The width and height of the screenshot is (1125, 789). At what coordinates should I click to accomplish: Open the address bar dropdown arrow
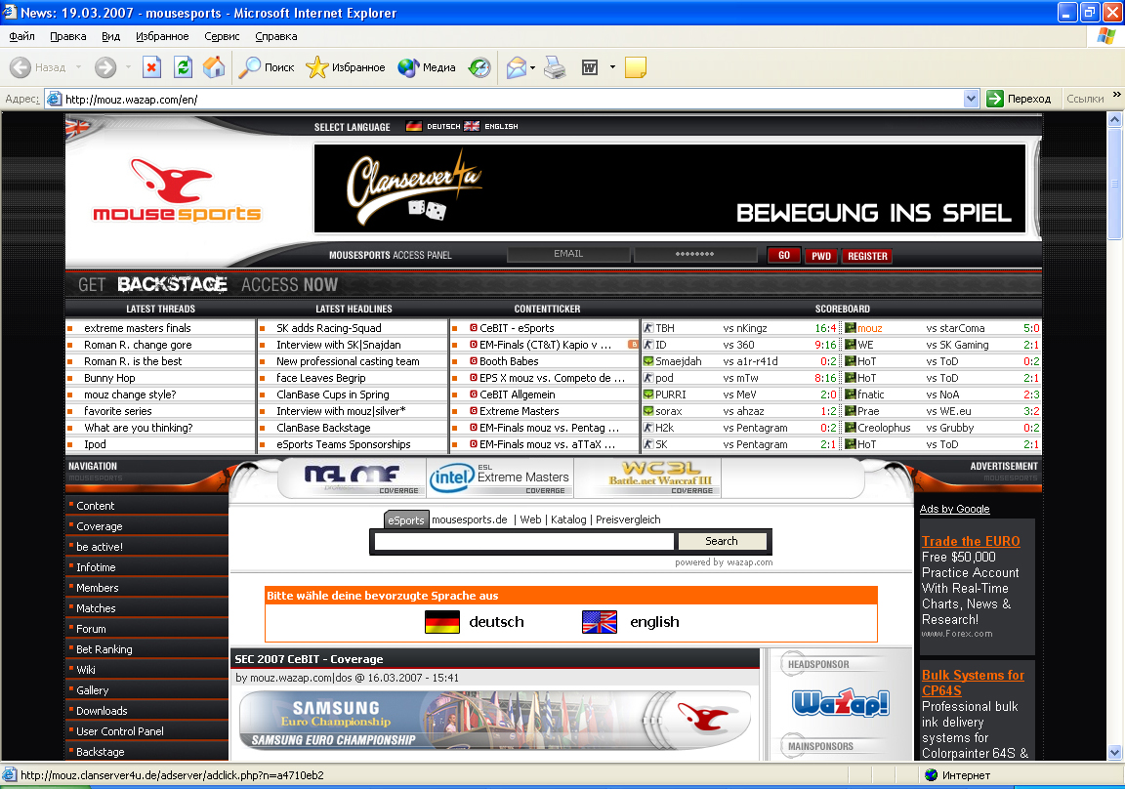[x=971, y=99]
